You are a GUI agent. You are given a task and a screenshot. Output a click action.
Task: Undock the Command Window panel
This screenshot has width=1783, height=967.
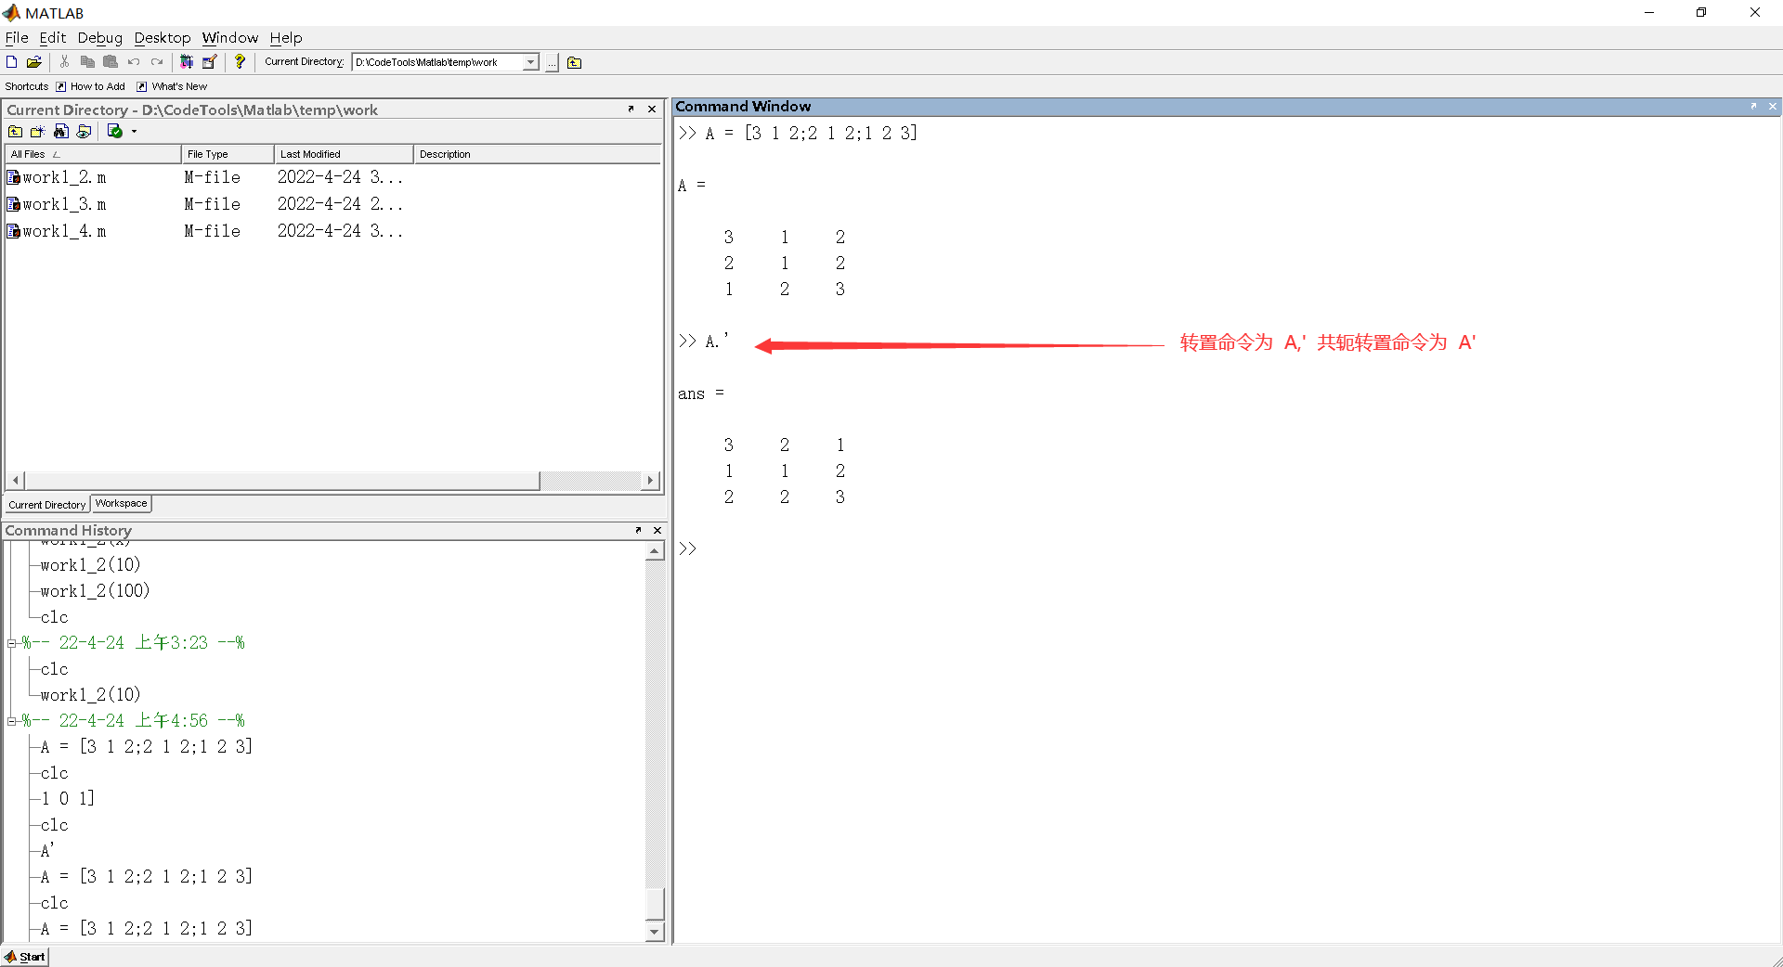[x=1753, y=106]
